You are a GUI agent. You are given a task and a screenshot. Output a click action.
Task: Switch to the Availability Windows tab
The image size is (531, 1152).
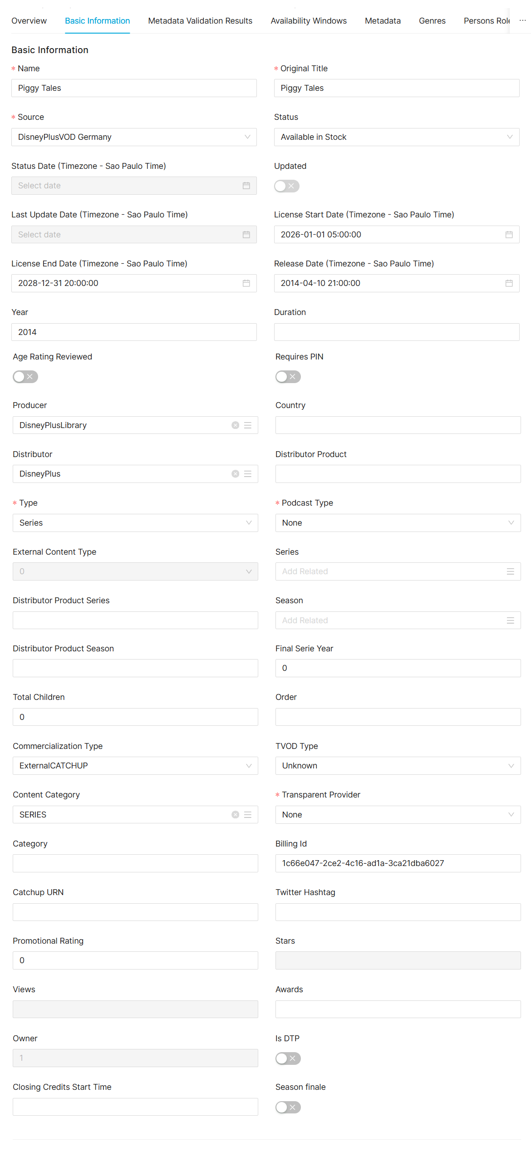[308, 21]
